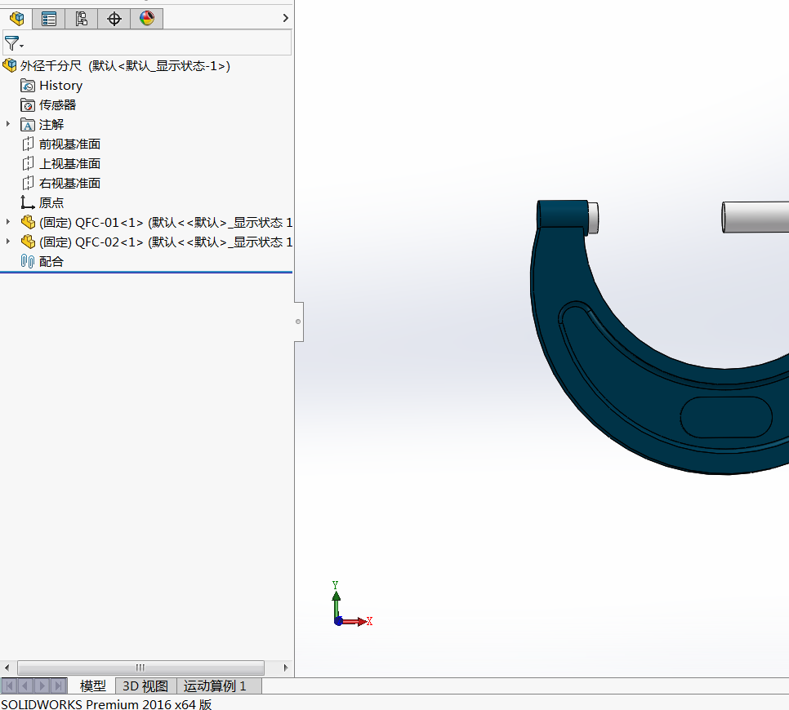Viewport: 789px width, 710px height.
Task: Select 上视基准面 top plane
Action: (69, 164)
